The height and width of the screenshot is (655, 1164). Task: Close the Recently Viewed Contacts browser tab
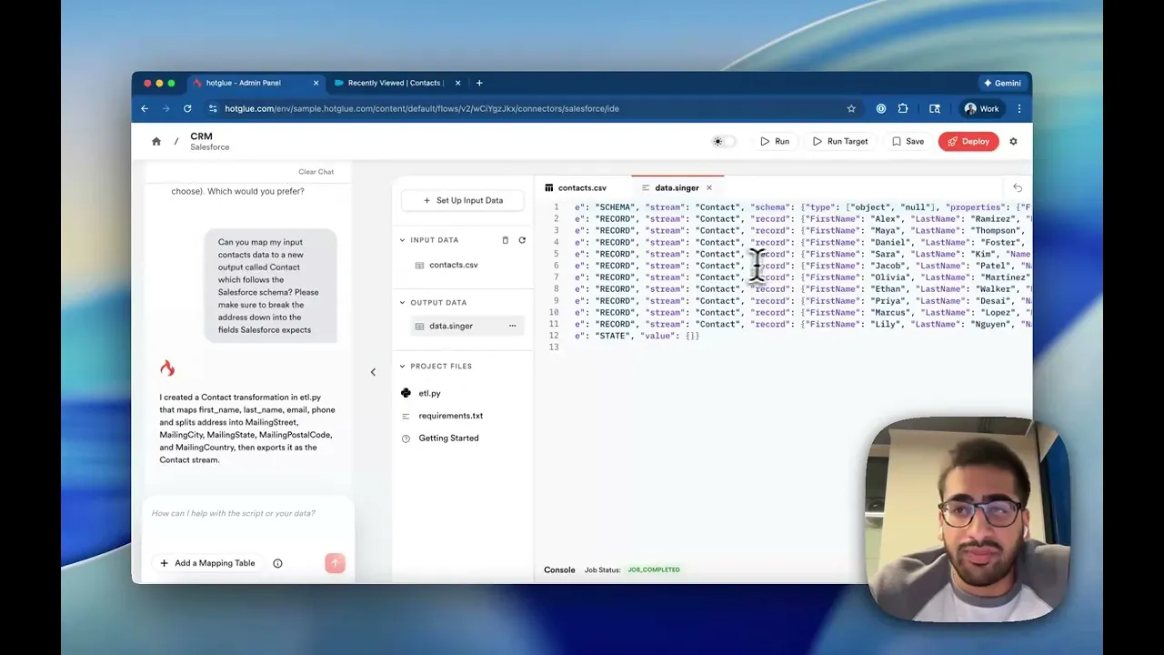[x=458, y=83]
